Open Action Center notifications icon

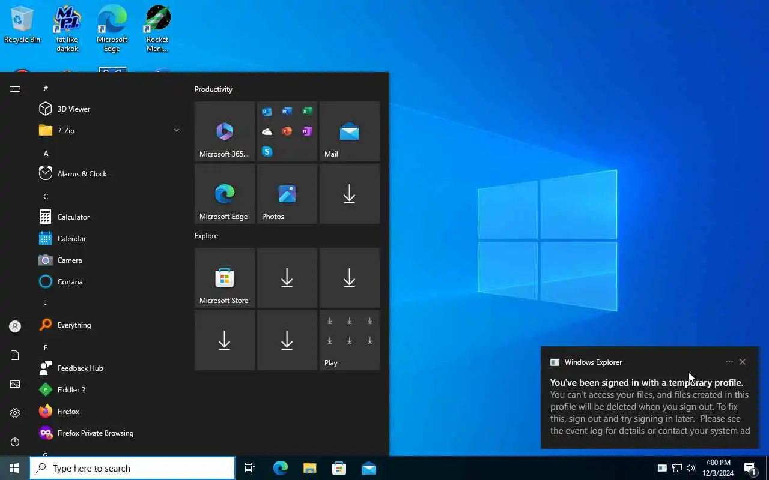click(750, 468)
